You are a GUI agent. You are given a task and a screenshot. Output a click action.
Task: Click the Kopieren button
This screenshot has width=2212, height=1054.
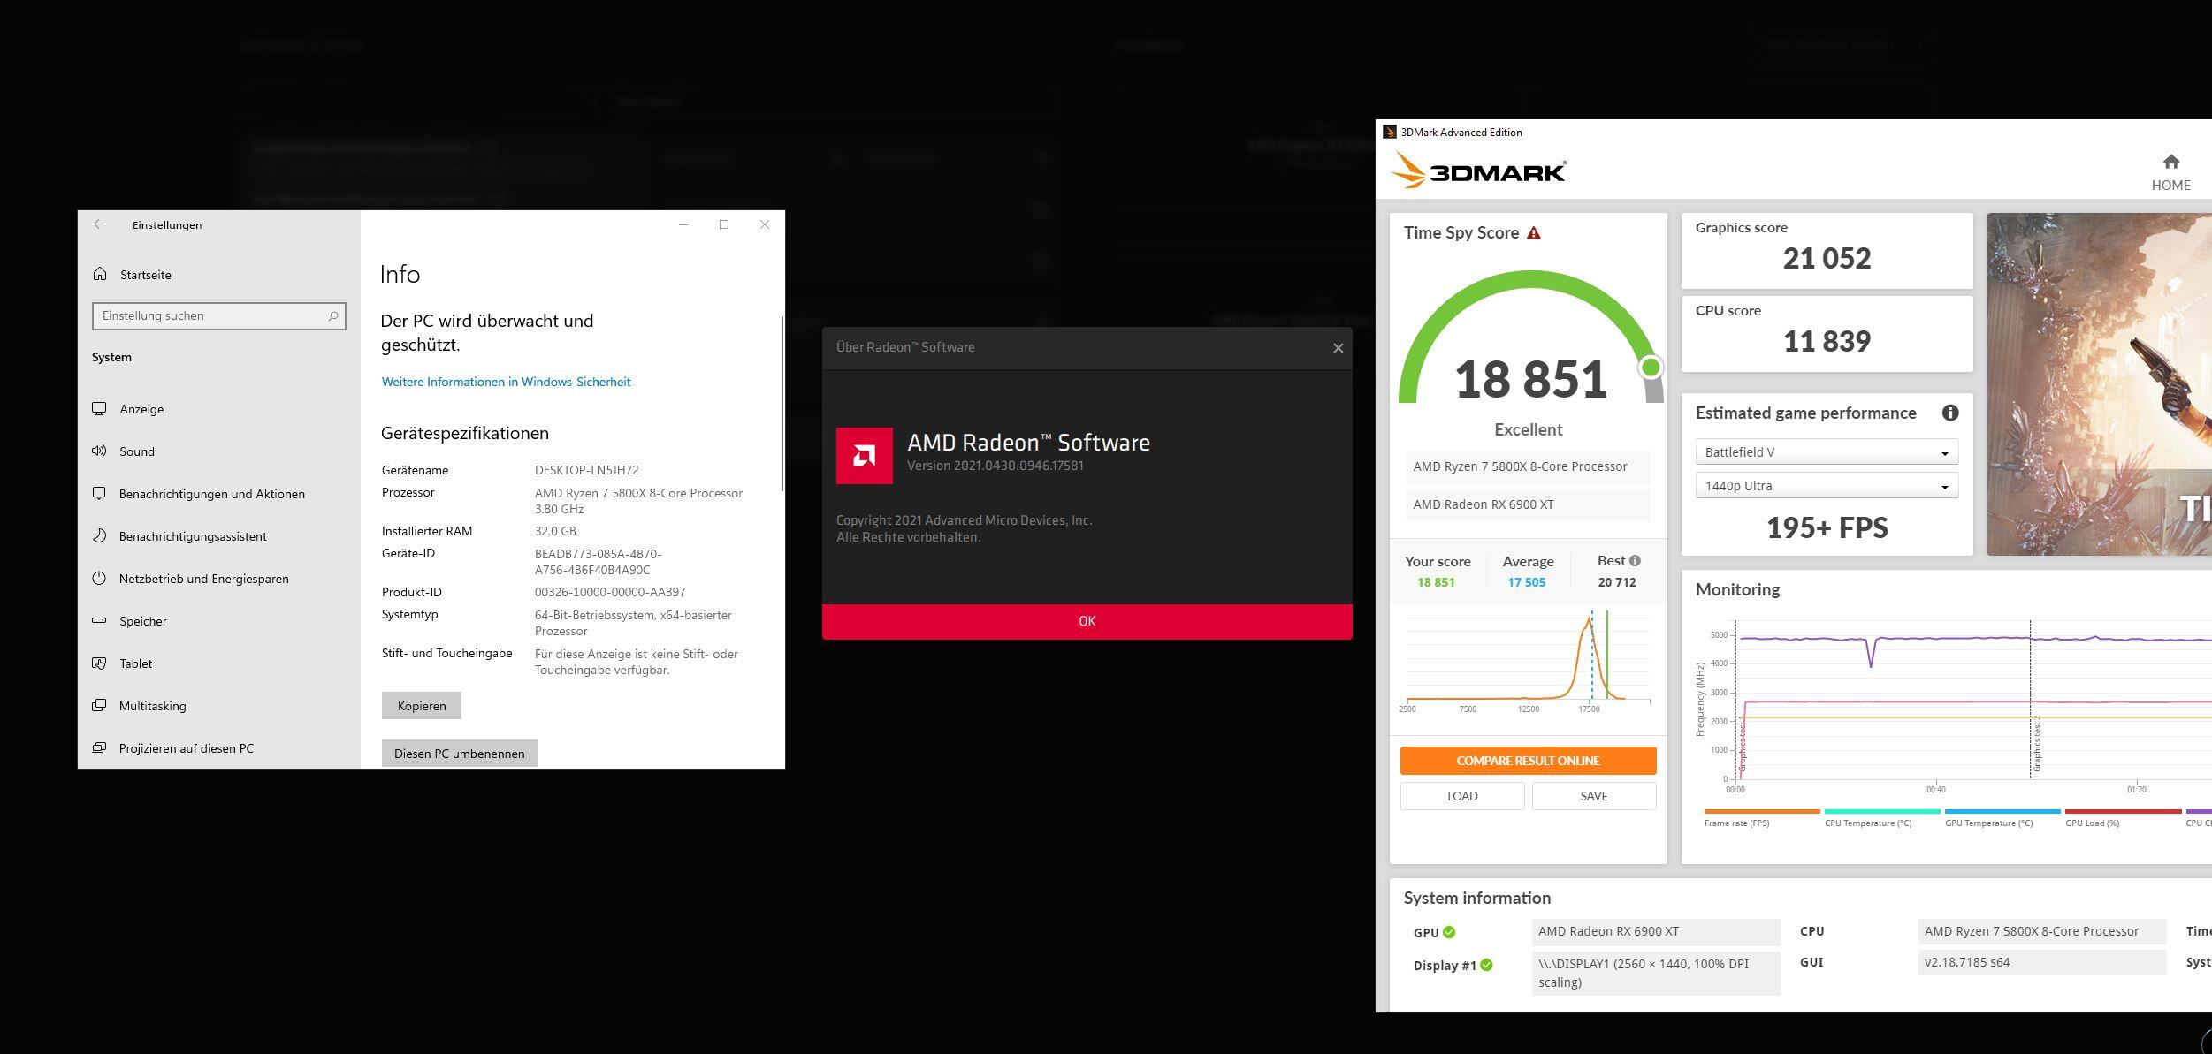421,705
